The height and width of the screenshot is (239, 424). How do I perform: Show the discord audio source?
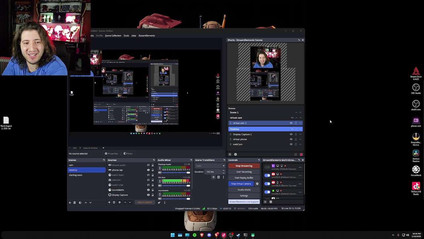click(x=148, y=165)
